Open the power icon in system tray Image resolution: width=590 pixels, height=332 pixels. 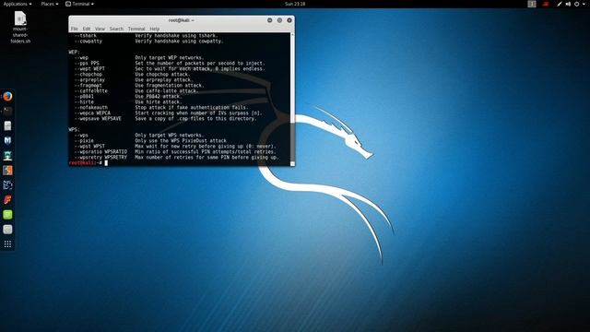click(576, 4)
